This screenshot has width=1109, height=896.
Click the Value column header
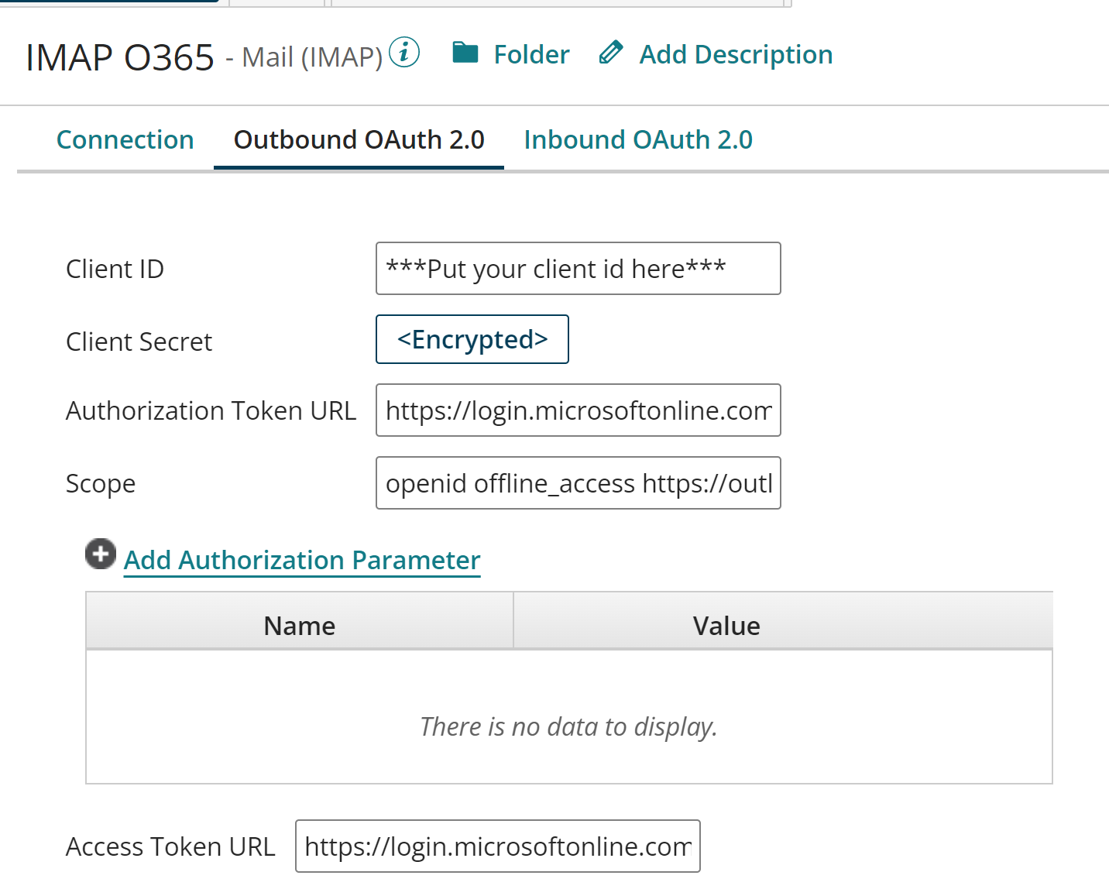725,625
